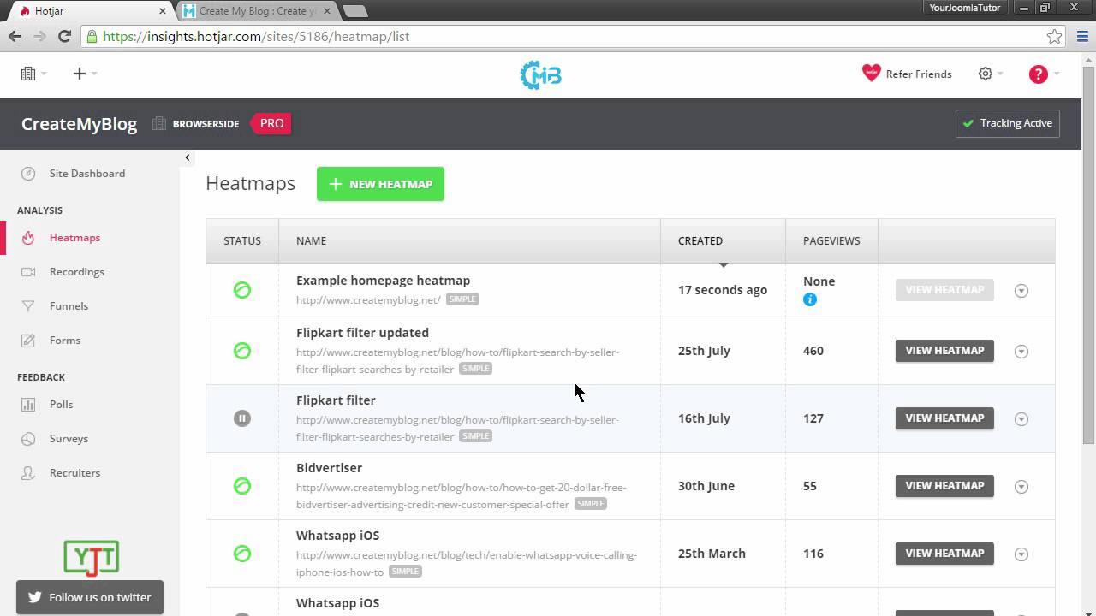Image resolution: width=1096 pixels, height=616 pixels.
Task: Click the Polls bar chart icon
Action: [x=28, y=404]
